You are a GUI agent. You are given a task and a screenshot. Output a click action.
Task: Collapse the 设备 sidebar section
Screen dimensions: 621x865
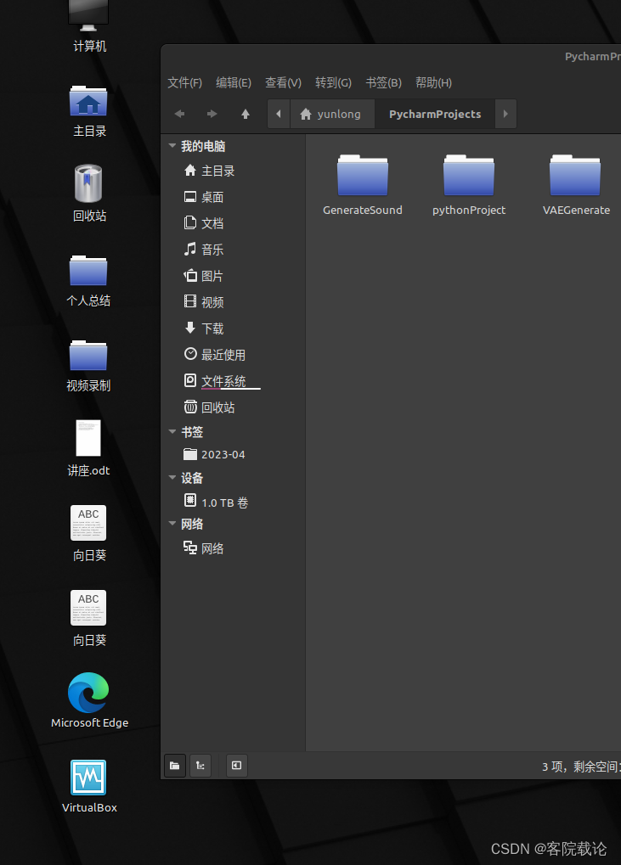172,477
